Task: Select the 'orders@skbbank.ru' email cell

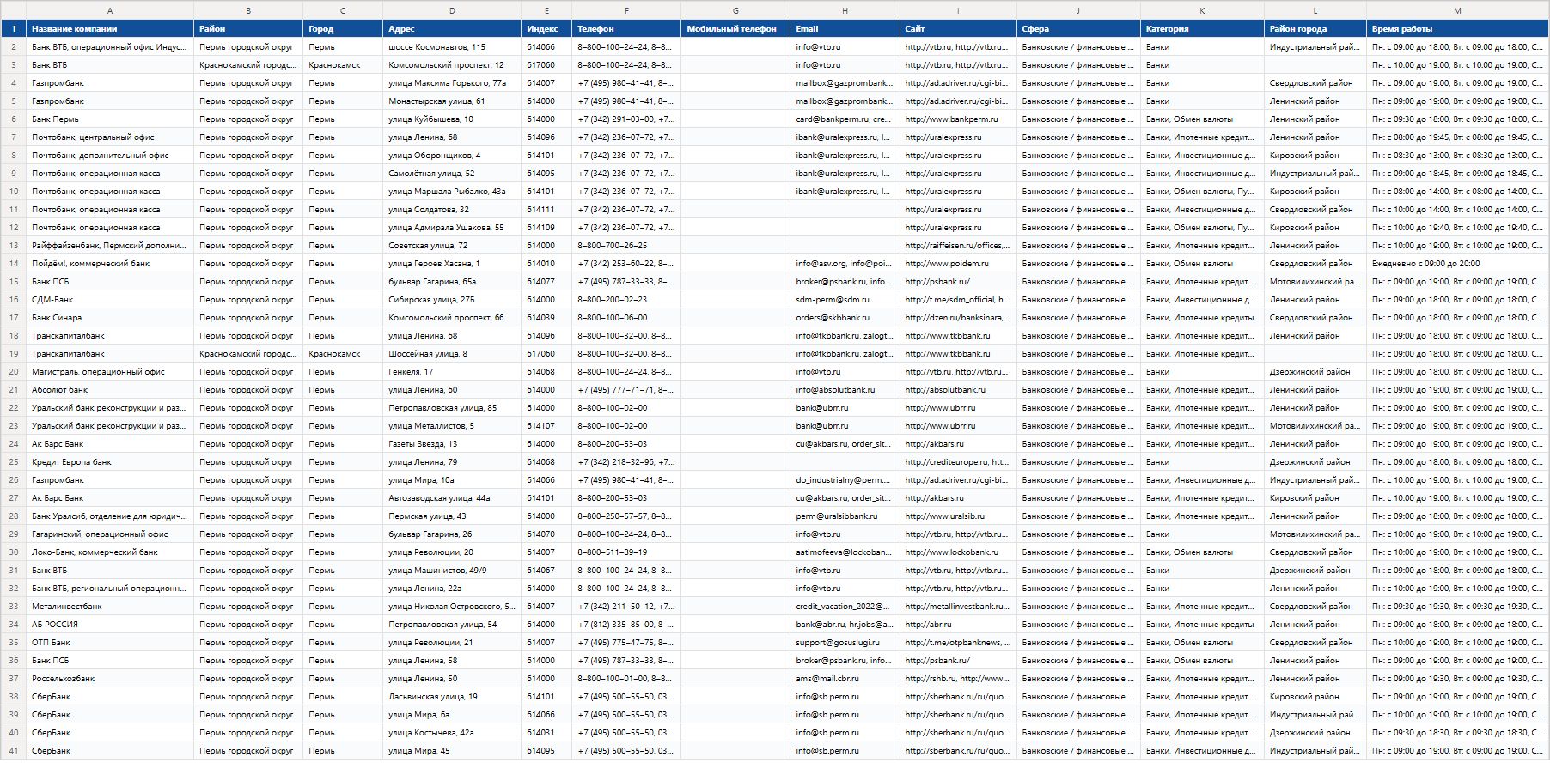Action: (845, 318)
